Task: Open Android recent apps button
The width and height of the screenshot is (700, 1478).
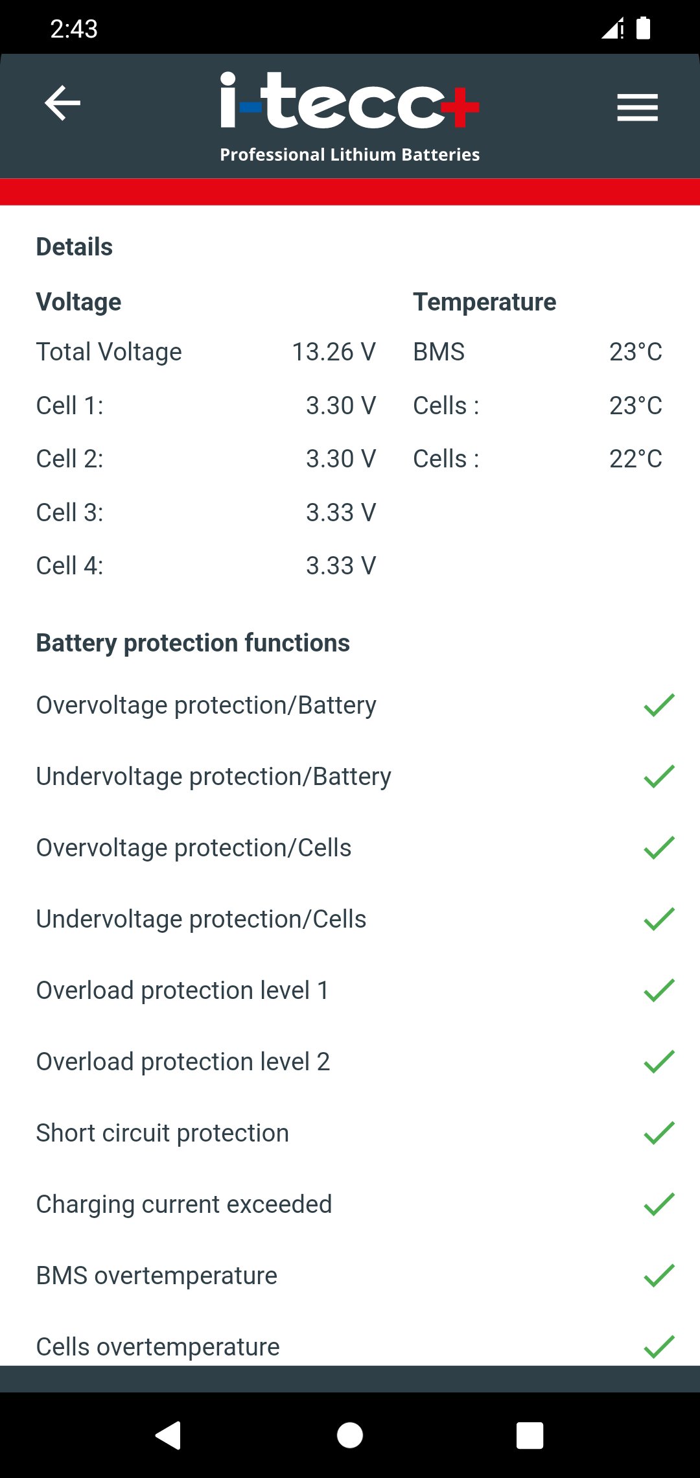Action: [530, 1435]
